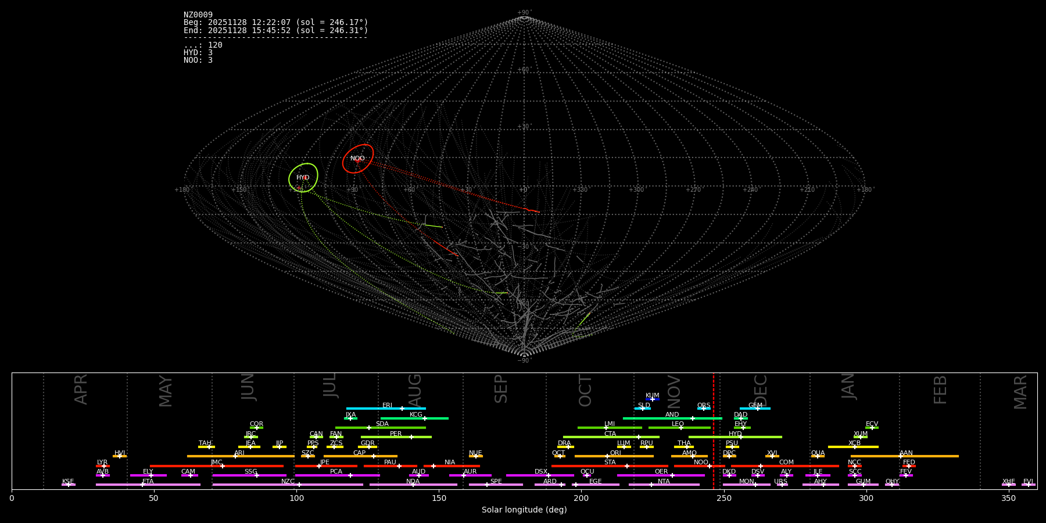1046x523 pixels.
Task: Select the OER shower bar in the timeline
Action: 661,475
